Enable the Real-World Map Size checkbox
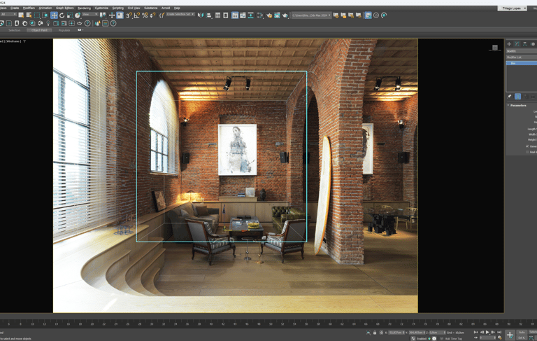 [528, 152]
